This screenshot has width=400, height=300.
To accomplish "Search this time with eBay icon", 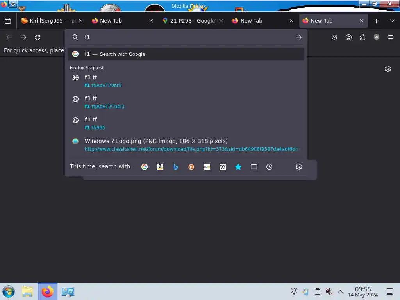I will (x=207, y=167).
